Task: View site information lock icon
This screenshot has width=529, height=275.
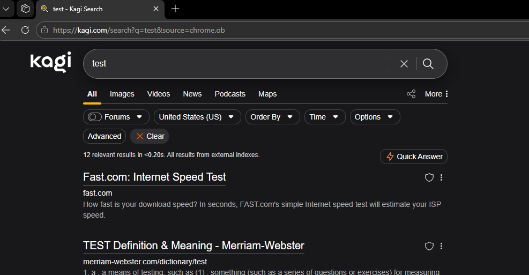Action: pos(44,30)
